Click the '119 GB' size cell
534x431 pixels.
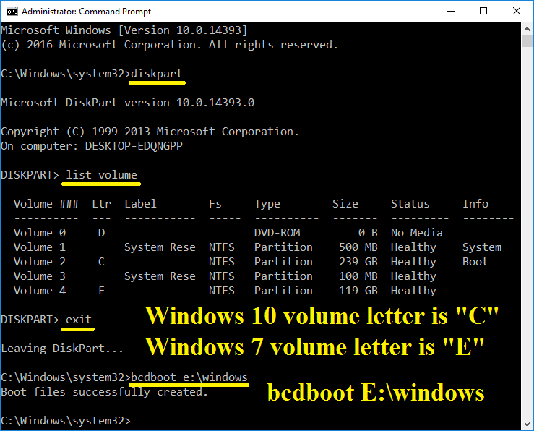tap(358, 291)
